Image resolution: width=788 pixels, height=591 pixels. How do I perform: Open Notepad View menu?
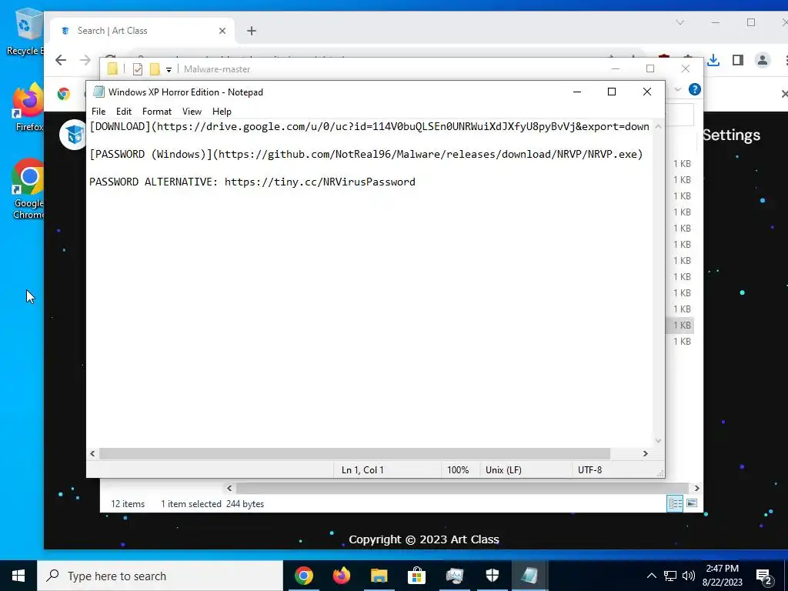click(x=192, y=112)
